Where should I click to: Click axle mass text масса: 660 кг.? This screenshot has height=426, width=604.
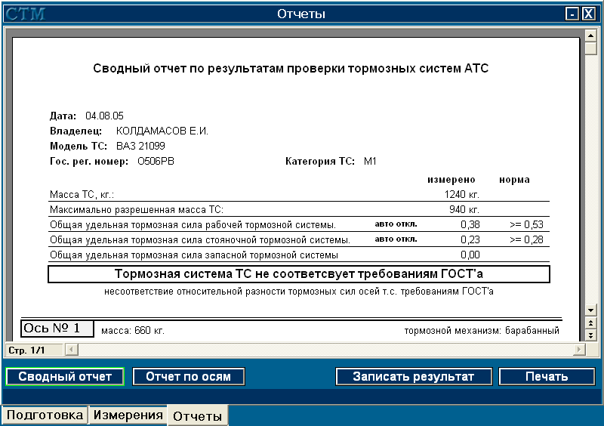133,331
